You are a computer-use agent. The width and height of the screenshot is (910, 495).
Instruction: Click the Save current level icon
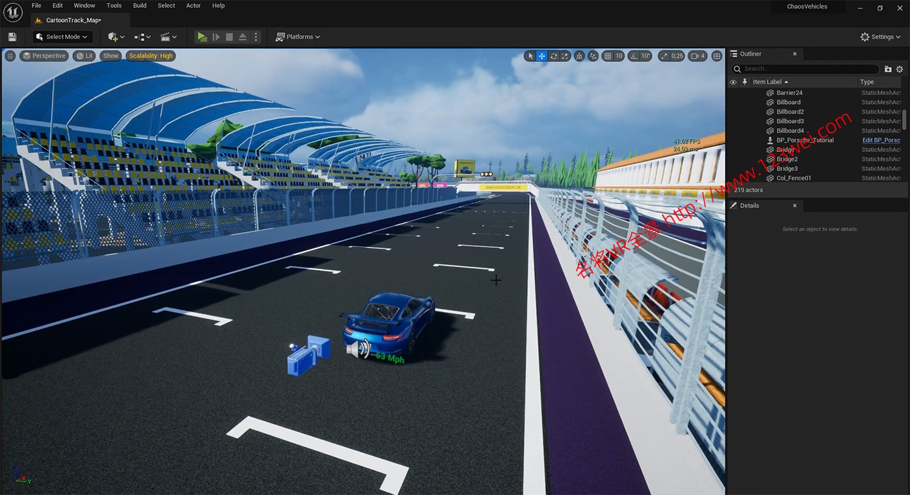[x=12, y=37]
